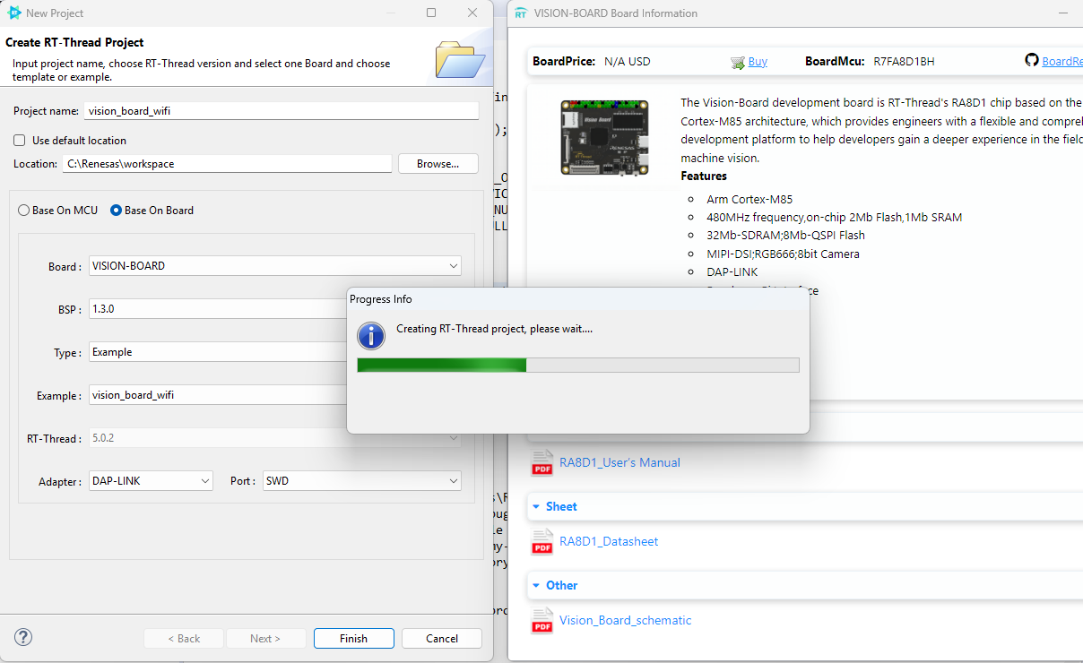Collapse the Sheet section
The image size is (1083, 663).
tap(536, 507)
